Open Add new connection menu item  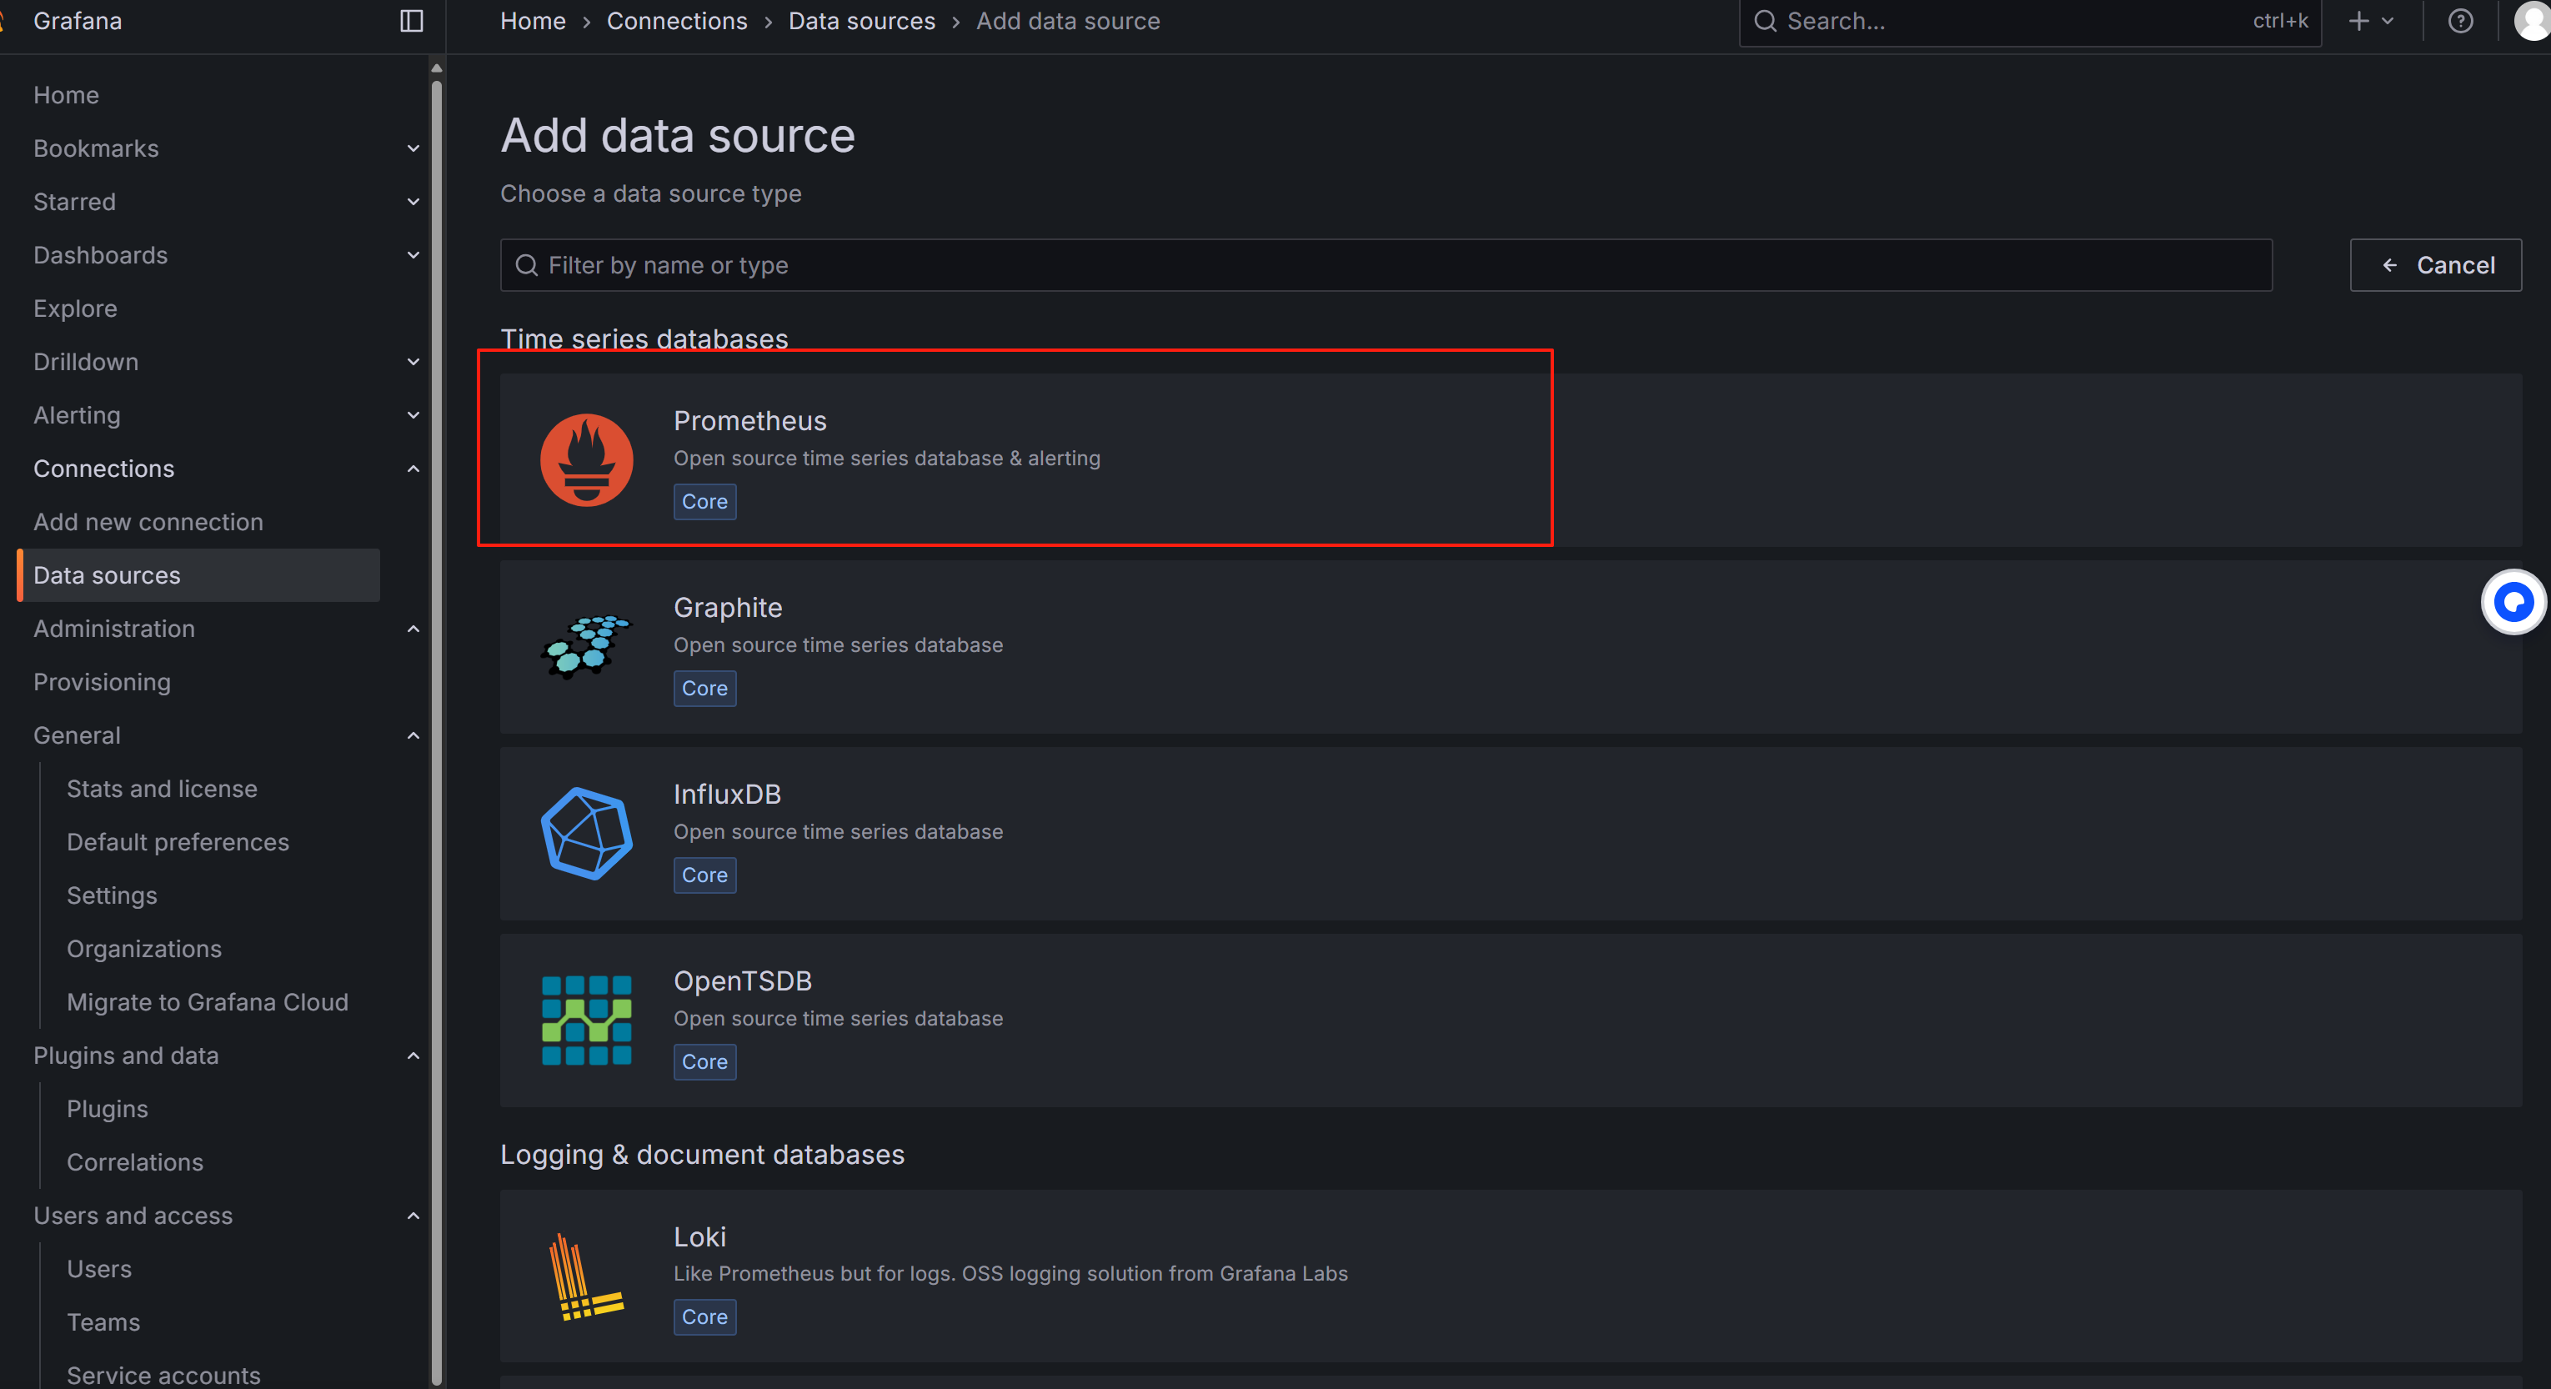148,522
